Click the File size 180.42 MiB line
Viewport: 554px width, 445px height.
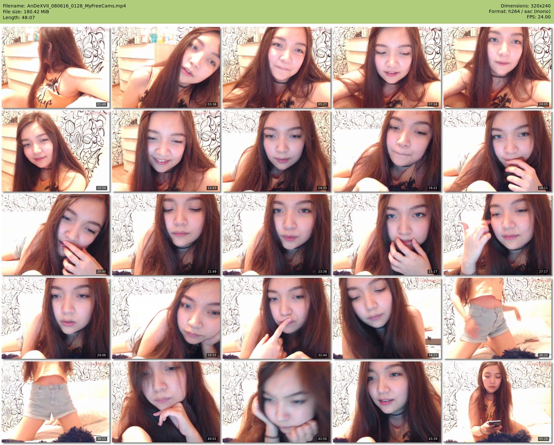[26, 12]
